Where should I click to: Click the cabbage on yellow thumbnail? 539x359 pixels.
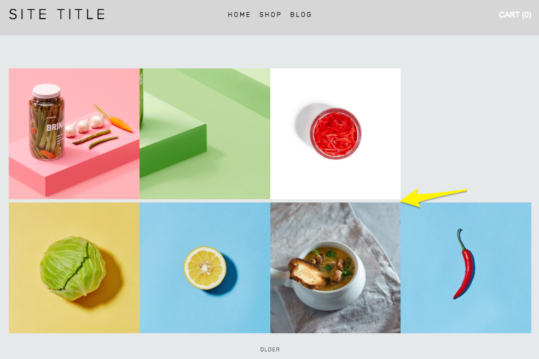point(74,268)
